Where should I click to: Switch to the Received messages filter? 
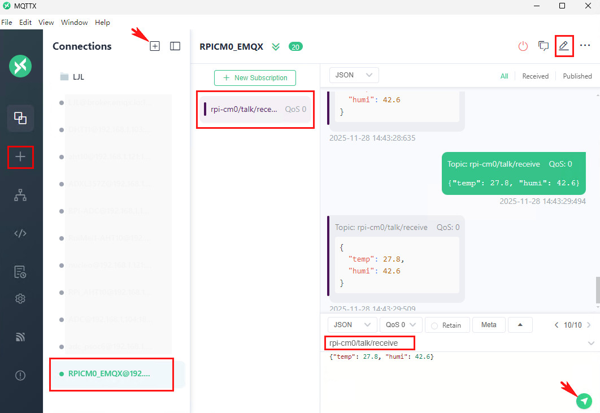click(x=535, y=76)
